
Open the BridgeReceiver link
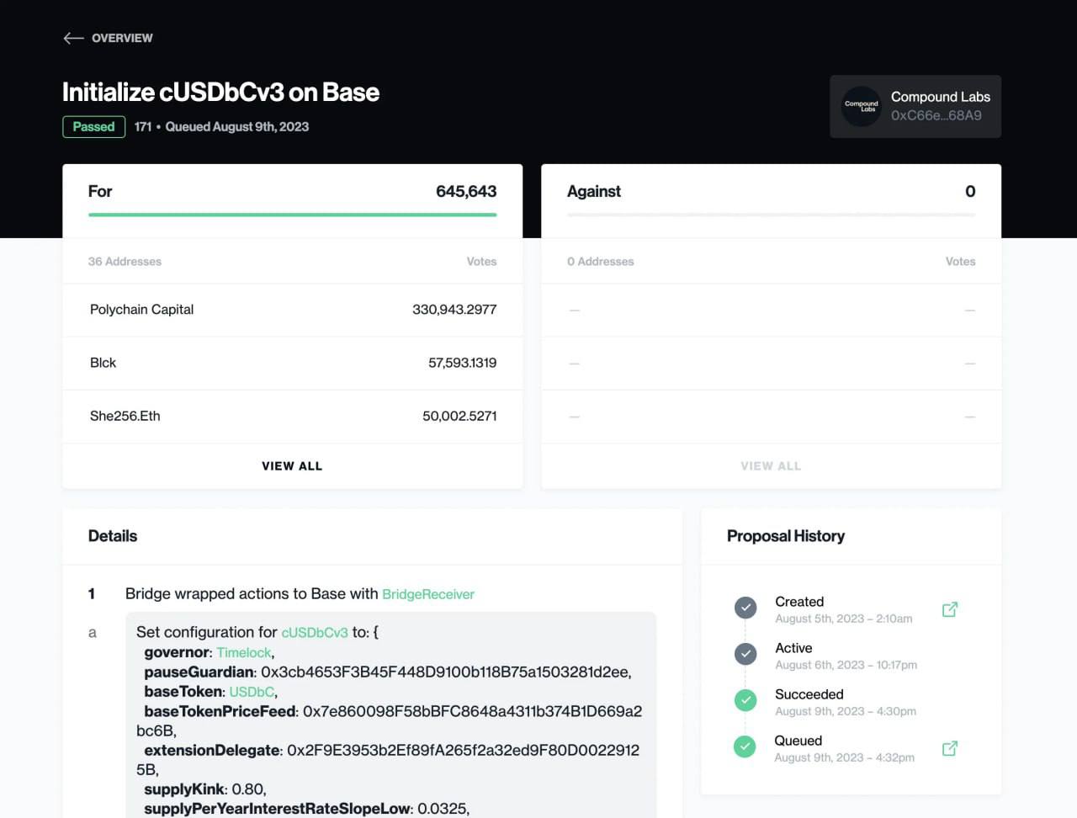[x=428, y=594]
